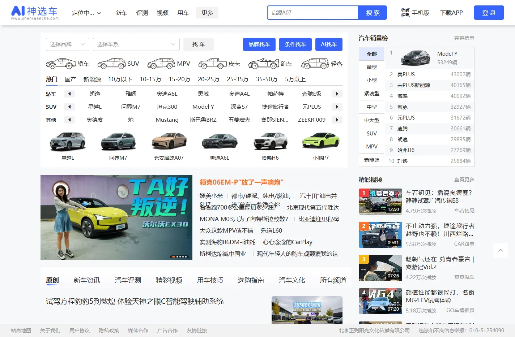
Task: Open the 奥迪A6L car thumbnail
Action: click(220, 141)
